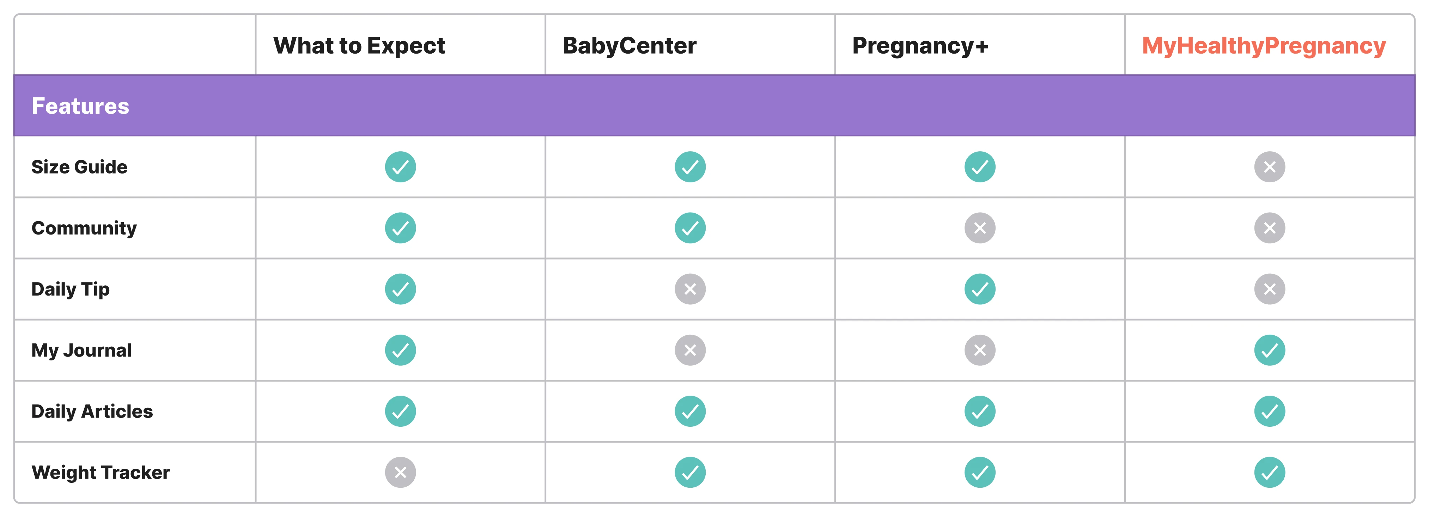Click the orange MyHealthyPregnancy heading
The width and height of the screenshot is (1429, 517).
pos(1263,45)
